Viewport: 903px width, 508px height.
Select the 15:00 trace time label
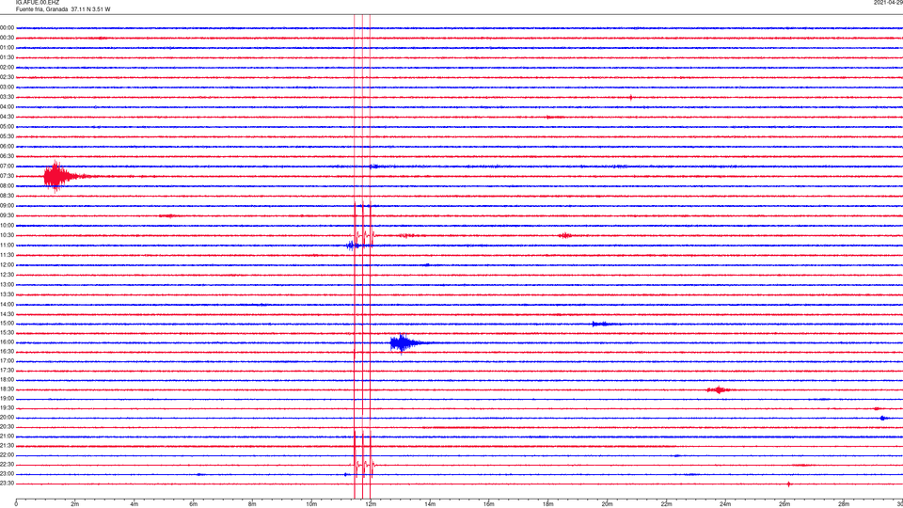[x=7, y=324]
